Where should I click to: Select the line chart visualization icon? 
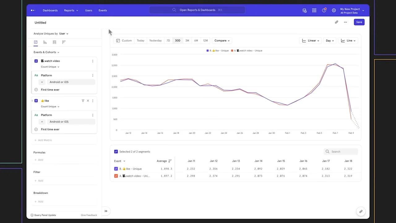click(36, 42)
